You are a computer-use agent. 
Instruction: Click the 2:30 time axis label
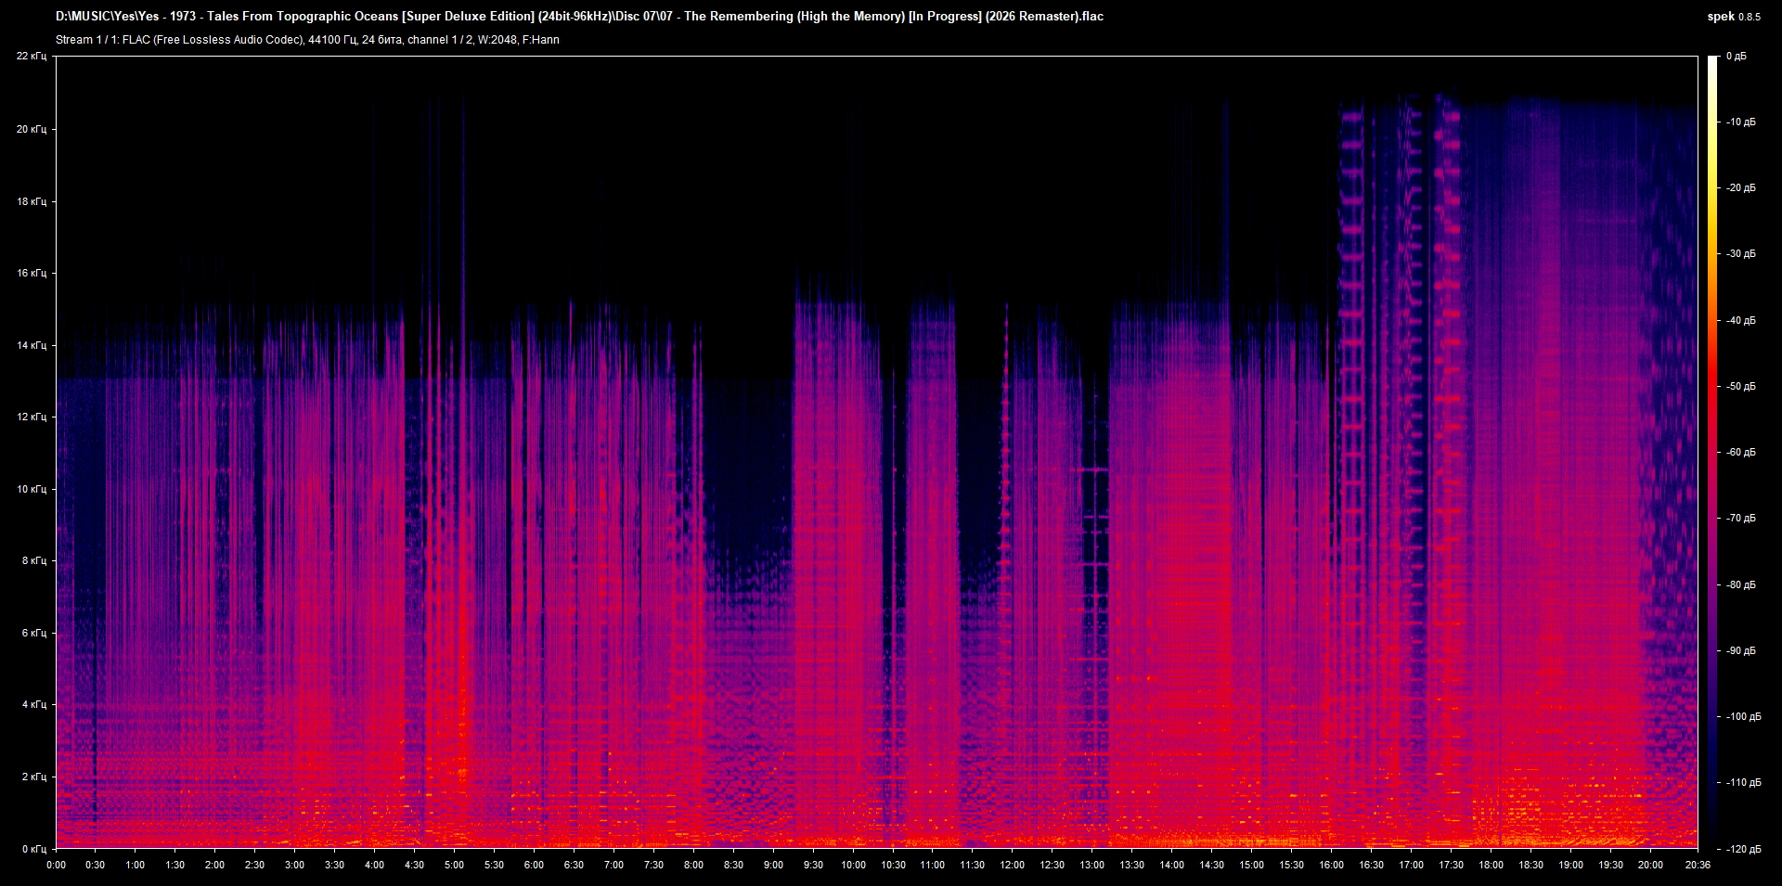(254, 865)
